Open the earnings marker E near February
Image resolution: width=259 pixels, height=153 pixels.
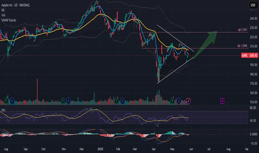[116, 101]
